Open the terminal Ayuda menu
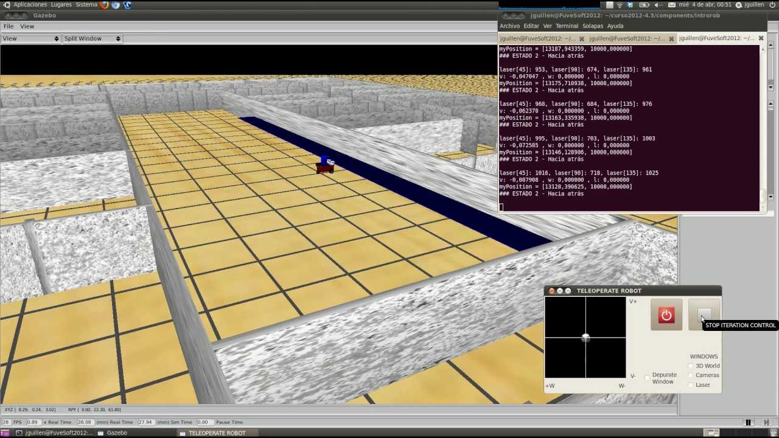 (x=615, y=26)
